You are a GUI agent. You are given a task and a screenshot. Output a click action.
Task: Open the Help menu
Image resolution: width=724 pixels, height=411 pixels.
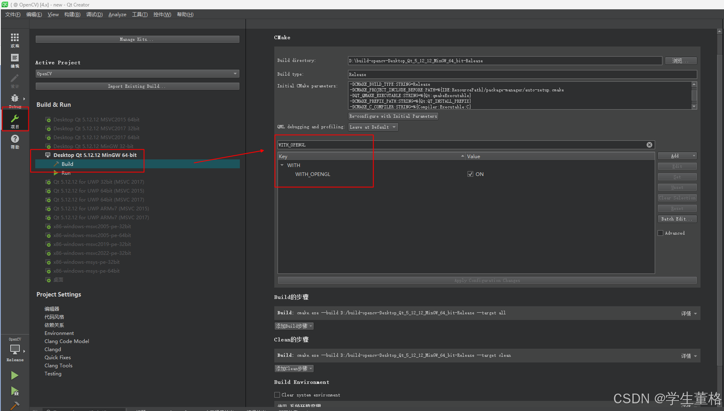[x=185, y=15]
